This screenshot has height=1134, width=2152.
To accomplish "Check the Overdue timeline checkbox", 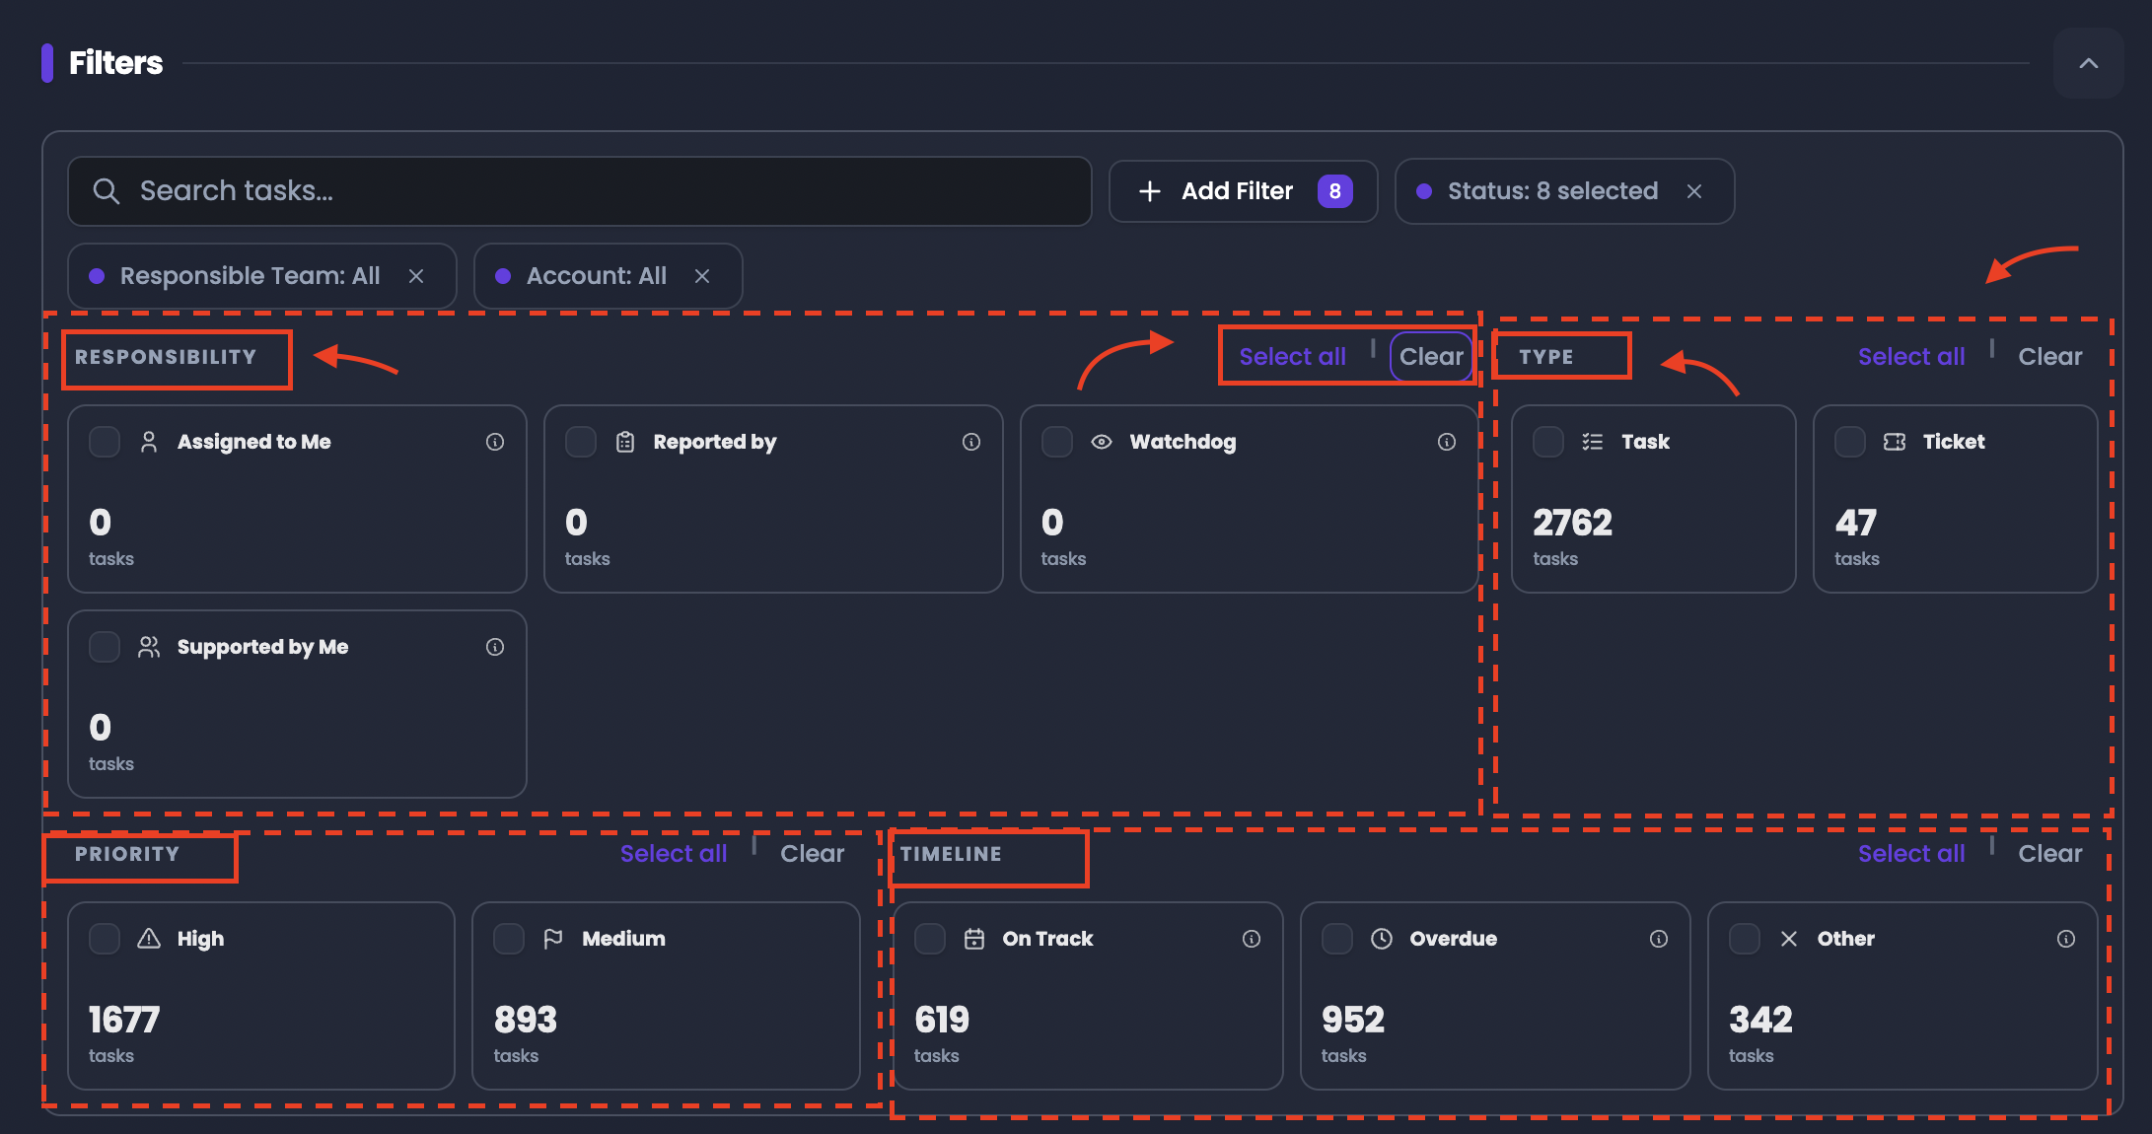I will point(1337,939).
